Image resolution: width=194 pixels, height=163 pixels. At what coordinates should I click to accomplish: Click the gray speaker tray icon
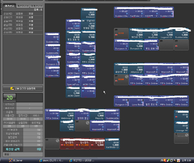[x=162, y=160]
